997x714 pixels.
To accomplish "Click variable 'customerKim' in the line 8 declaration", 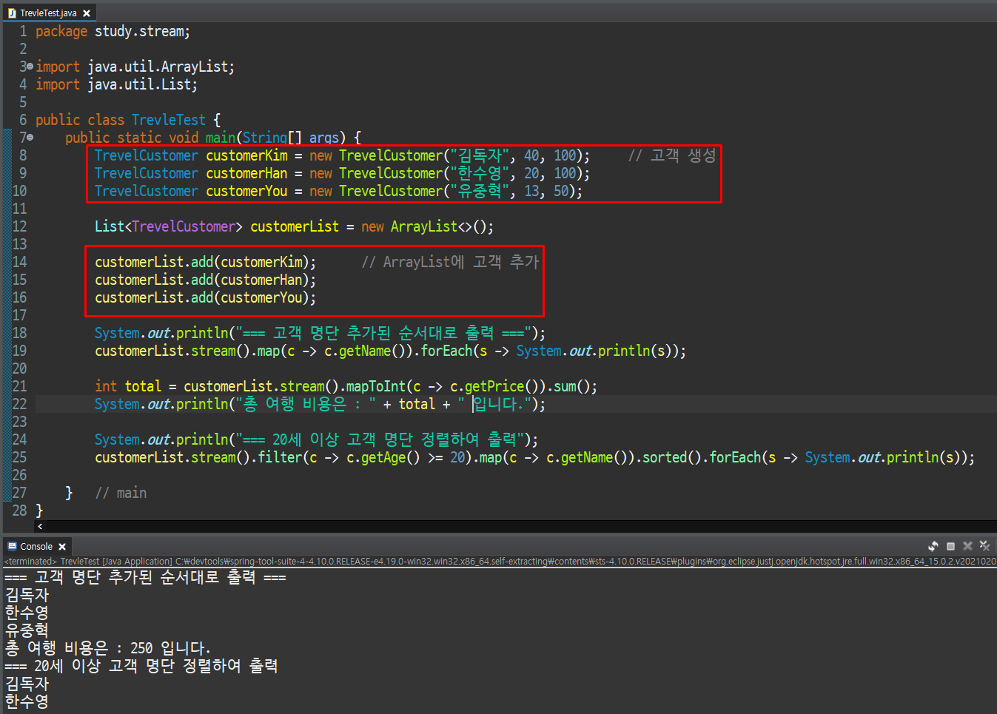I will pos(246,155).
